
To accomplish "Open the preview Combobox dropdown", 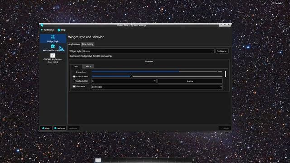I will pyautogui.click(x=157, y=87).
